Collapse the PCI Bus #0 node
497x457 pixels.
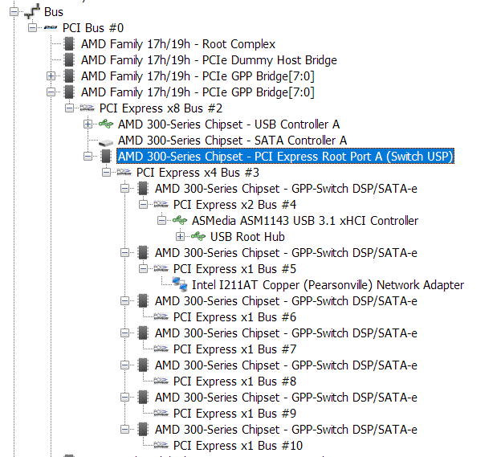(32, 28)
